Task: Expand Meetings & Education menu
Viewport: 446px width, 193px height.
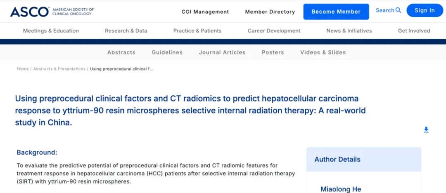Action: pos(51,31)
